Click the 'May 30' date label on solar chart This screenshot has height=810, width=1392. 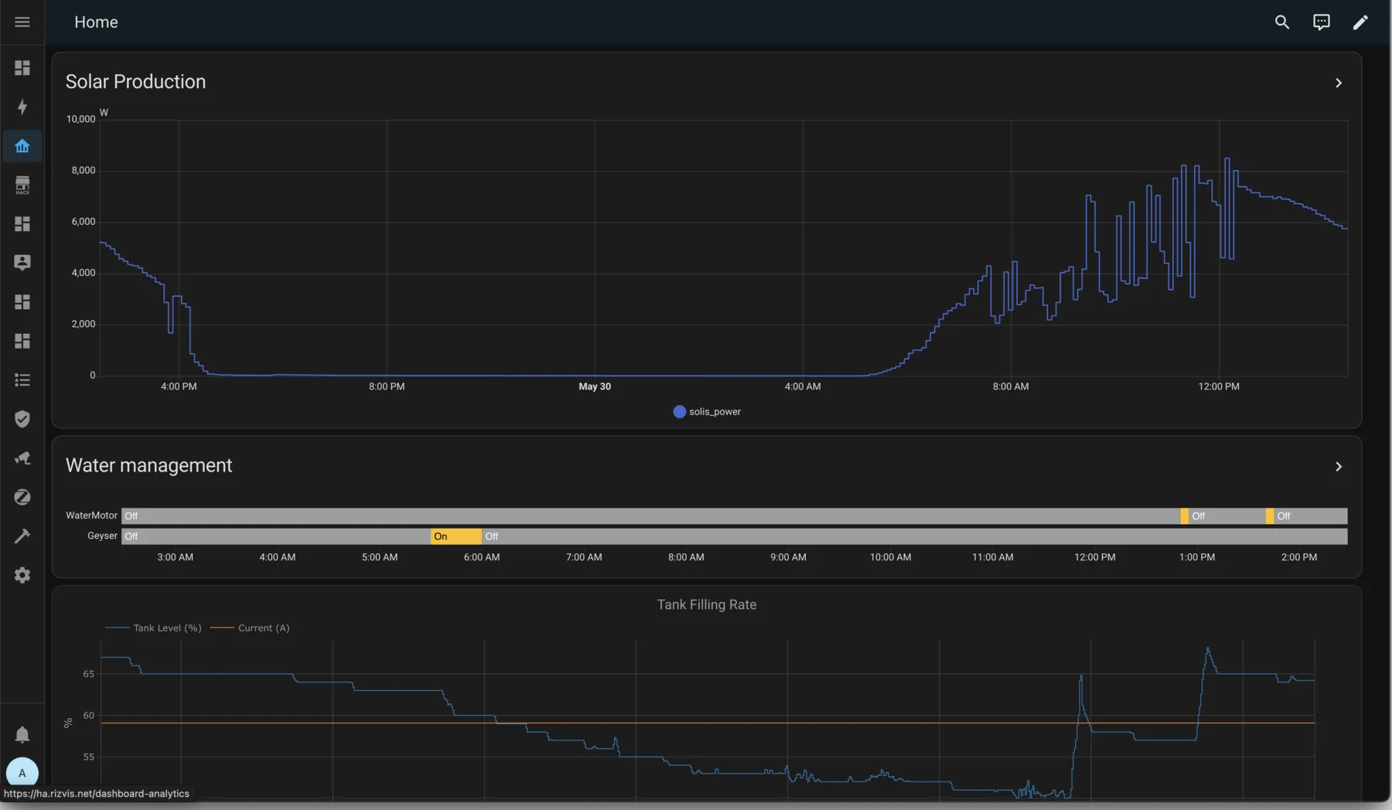(595, 386)
